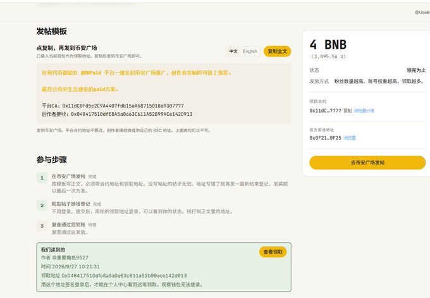Select step number 1 badge
The width and height of the screenshot is (430, 298).
coord(42,178)
